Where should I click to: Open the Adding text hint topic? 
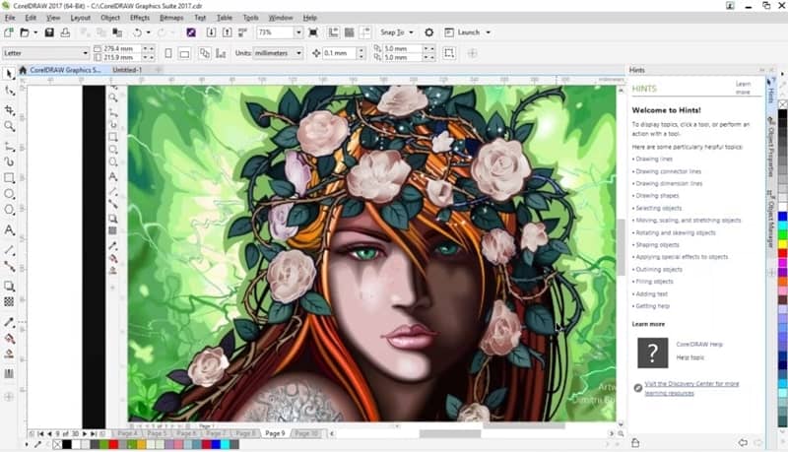click(x=652, y=293)
